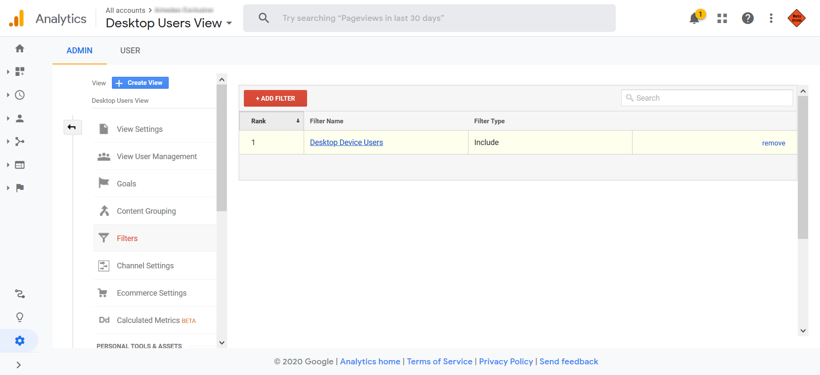Open the Desktop Device Users filter link

346,142
